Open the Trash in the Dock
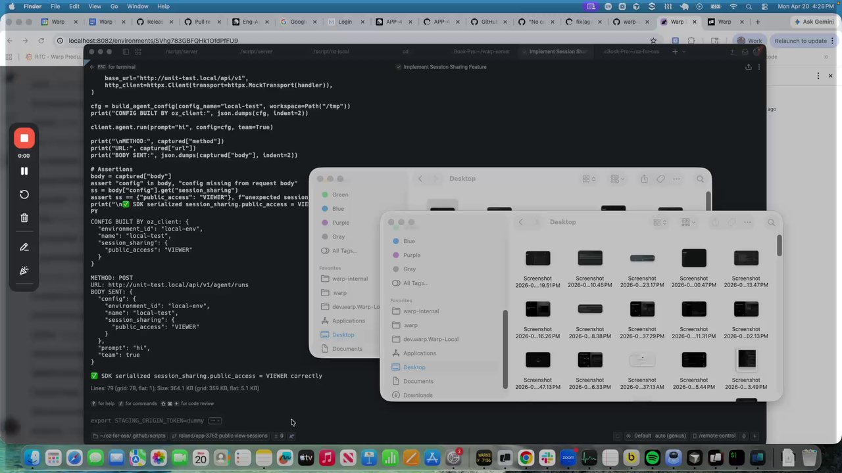This screenshot has height=473, width=842. point(810,457)
